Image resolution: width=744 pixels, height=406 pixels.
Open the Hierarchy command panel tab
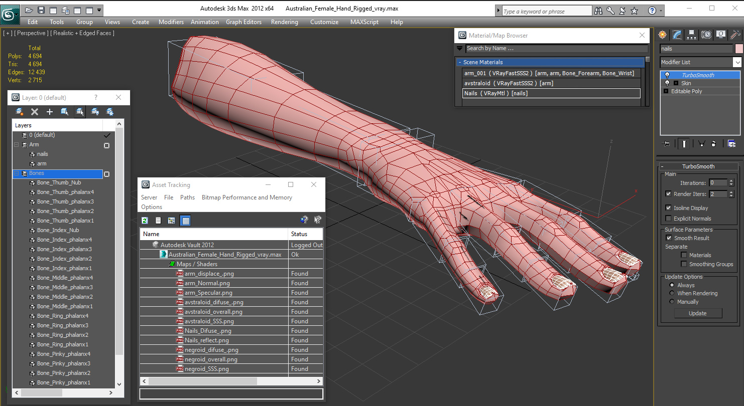[692, 35]
